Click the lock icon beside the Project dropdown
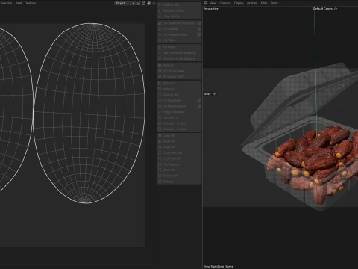The width and height of the screenshot is (358, 269). [x=143, y=3]
